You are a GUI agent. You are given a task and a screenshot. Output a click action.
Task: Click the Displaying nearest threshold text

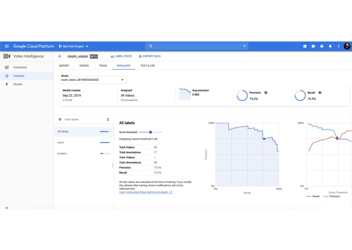138,139
